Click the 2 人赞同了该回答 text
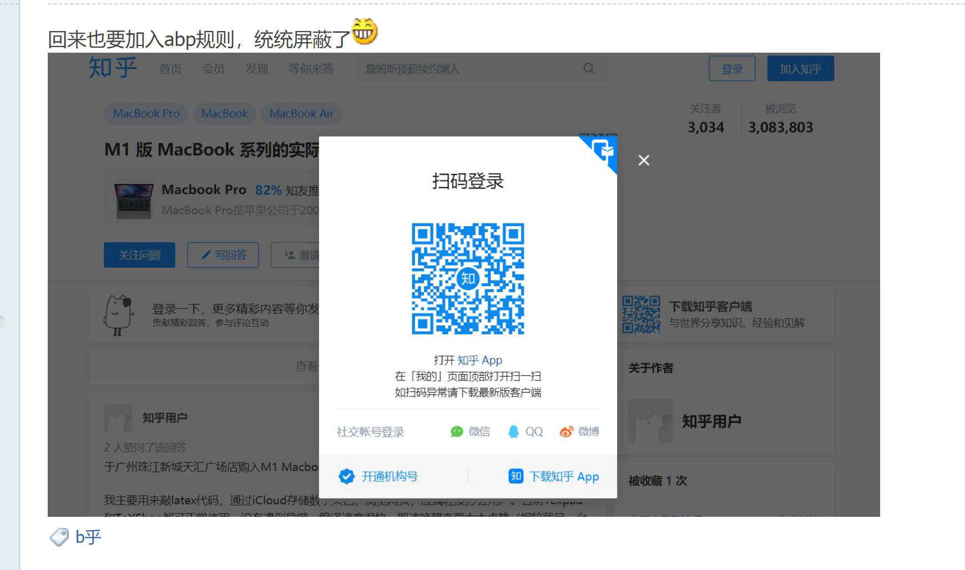This screenshot has height=570, width=965. click(145, 447)
